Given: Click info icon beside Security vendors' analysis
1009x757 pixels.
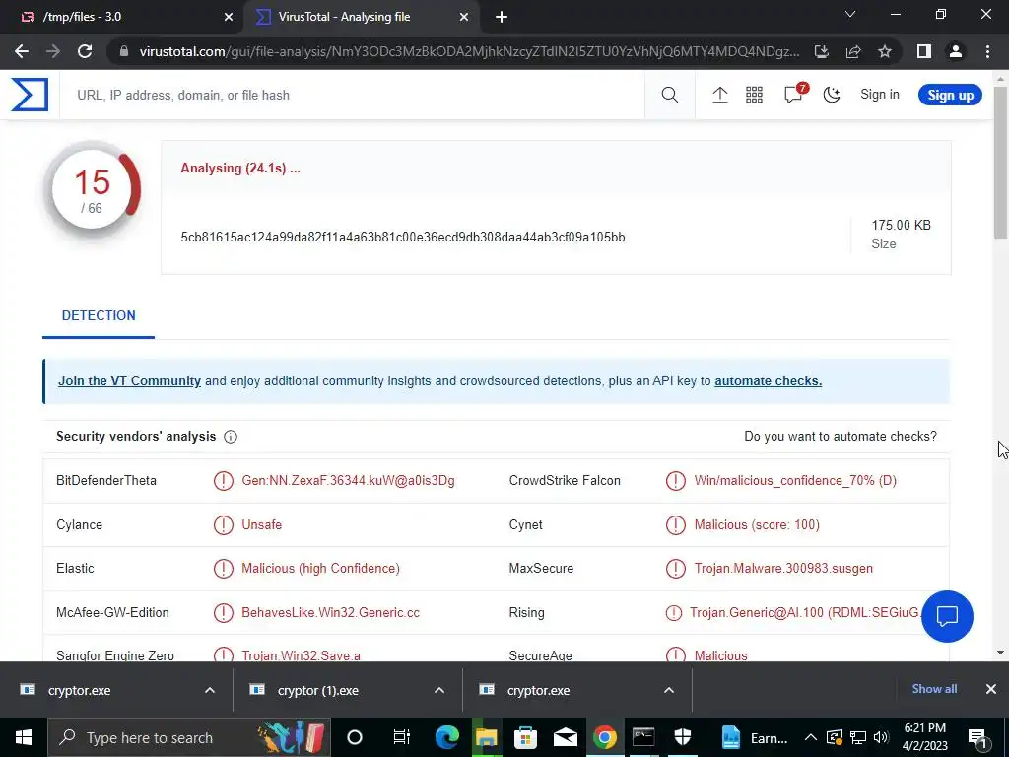Looking at the screenshot, I should (x=231, y=437).
